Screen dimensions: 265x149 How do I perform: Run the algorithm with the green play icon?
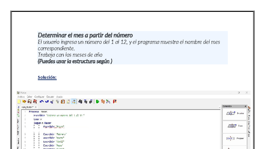pyautogui.click(x=97, y=101)
